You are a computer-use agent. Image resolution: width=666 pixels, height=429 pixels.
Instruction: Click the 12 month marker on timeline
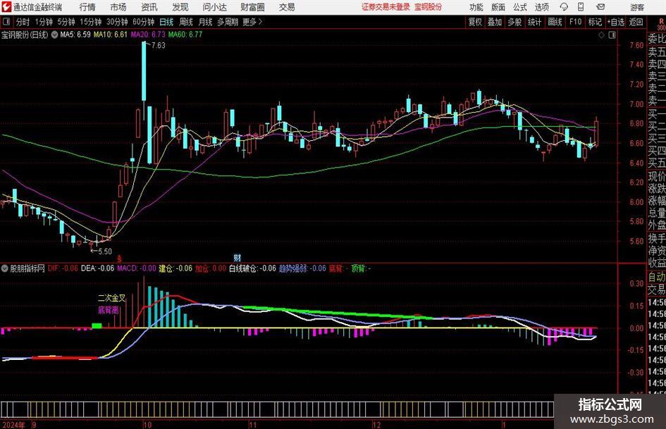376,424
